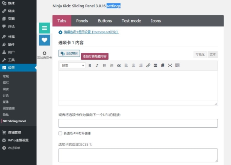This screenshot has height=165, width=231.
Task: Click inside the tab content editor area
Action: pos(138,86)
